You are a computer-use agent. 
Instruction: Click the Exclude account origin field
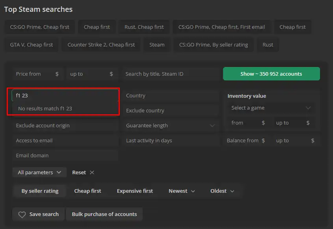coord(65,126)
